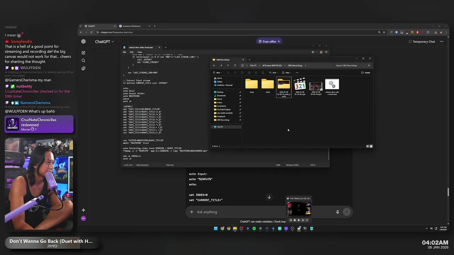This screenshot has height=255, width=454.
Task: Click the sparkle icon at sidebar bottom
Action: (x=83, y=210)
